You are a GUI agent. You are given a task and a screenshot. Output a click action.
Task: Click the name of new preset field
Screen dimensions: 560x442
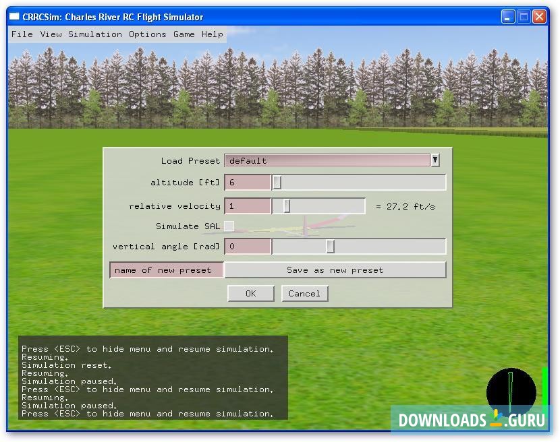(x=167, y=270)
